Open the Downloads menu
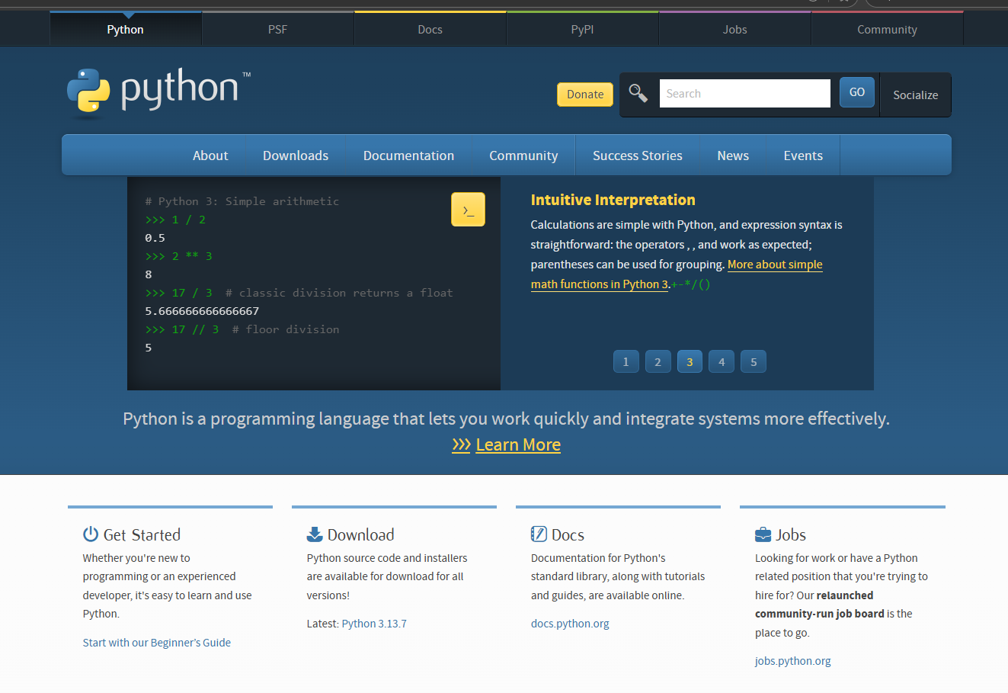 pos(296,156)
